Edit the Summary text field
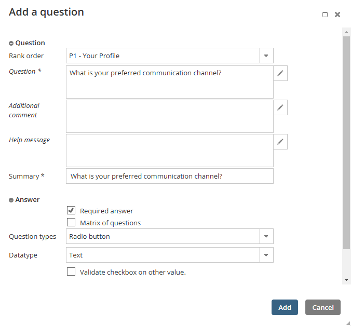 point(169,176)
